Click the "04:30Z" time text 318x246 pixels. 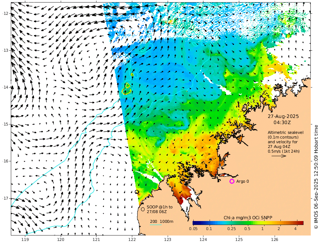point(282,123)
